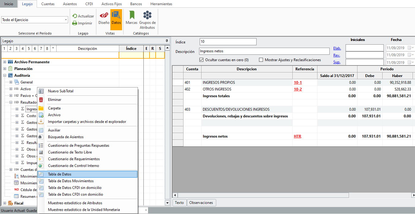Expand the Archivo Permanente tree node
The height and width of the screenshot is (214, 415).
5,62
